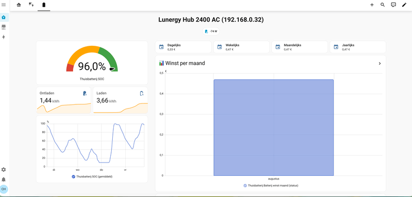Screen dimensions: 412x197
Task: Click the red segment of the SOC gauge
Action: click(70, 68)
